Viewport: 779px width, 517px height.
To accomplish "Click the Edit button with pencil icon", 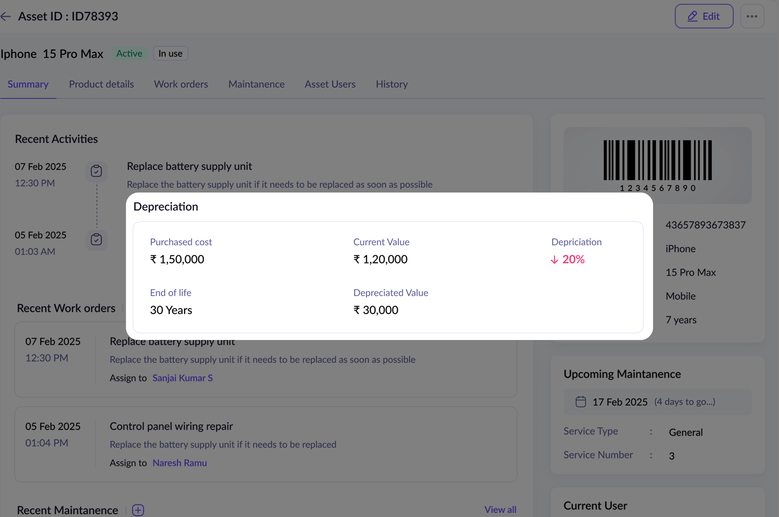I will tap(704, 16).
